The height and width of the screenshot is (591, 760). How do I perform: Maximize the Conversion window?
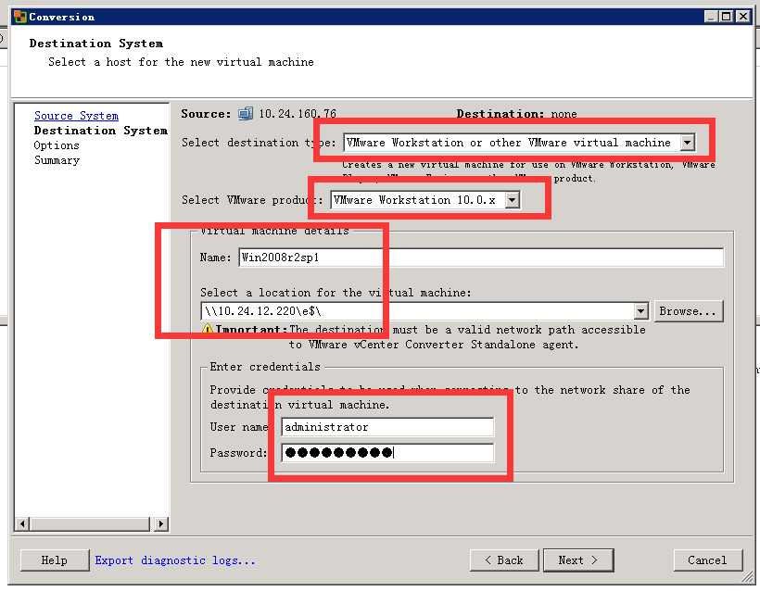(726, 17)
